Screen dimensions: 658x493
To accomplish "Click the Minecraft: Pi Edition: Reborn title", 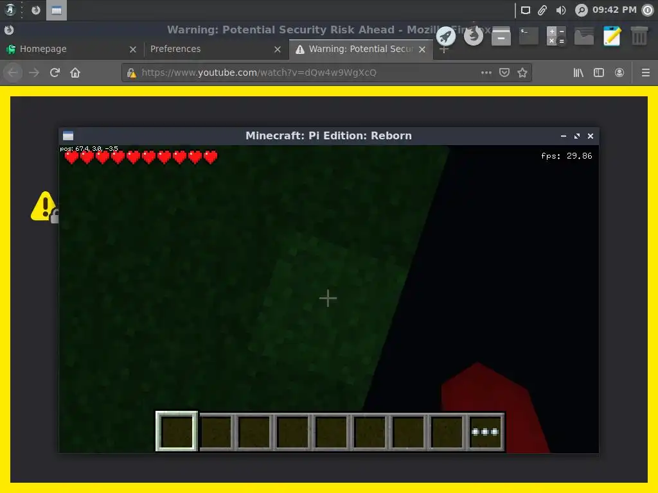I will click(x=328, y=136).
